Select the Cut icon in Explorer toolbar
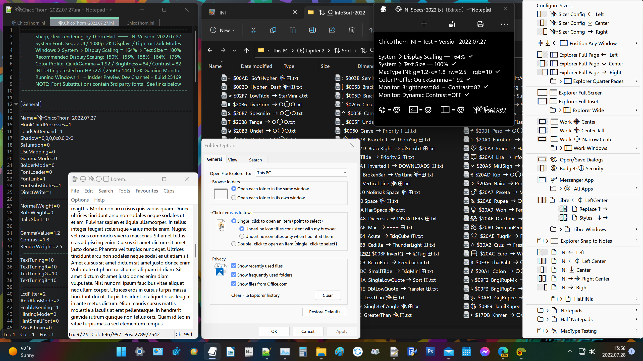 click(253, 30)
